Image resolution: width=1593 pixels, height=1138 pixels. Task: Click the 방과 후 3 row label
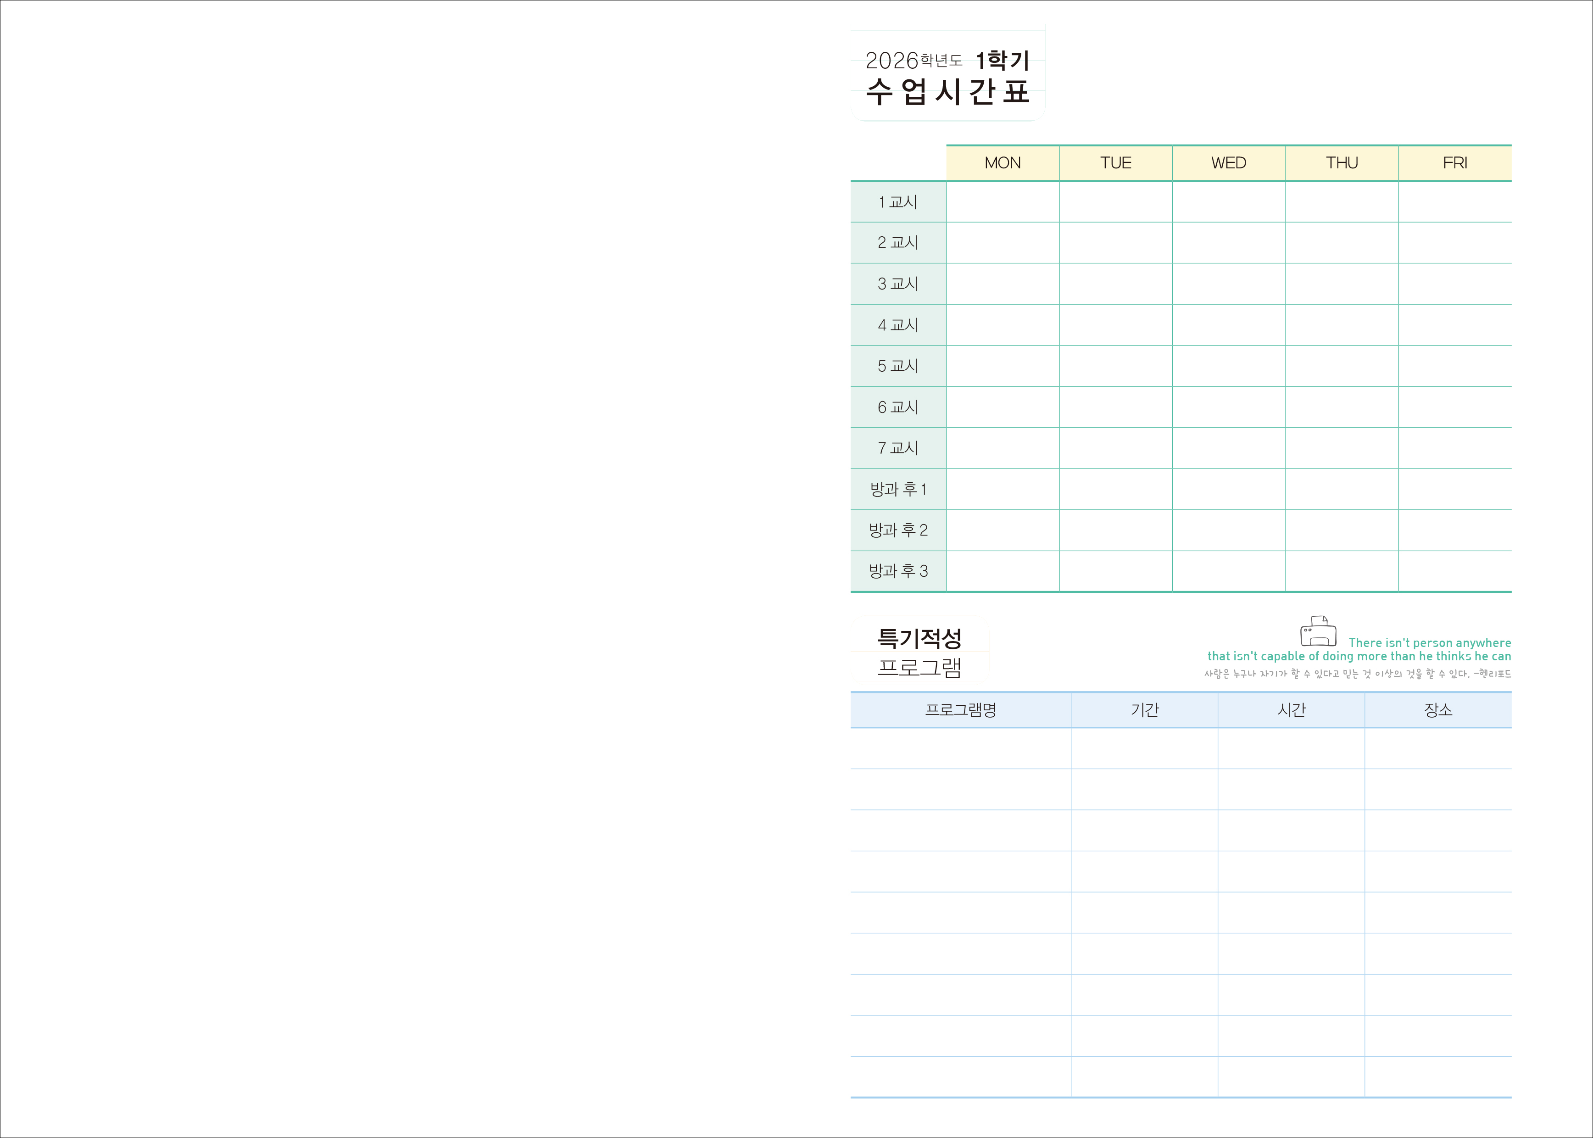897,571
